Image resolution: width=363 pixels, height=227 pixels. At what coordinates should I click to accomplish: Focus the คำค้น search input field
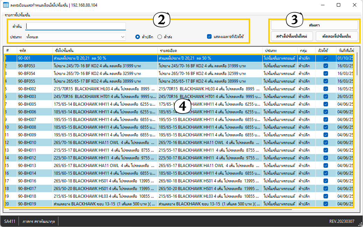click(76, 26)
